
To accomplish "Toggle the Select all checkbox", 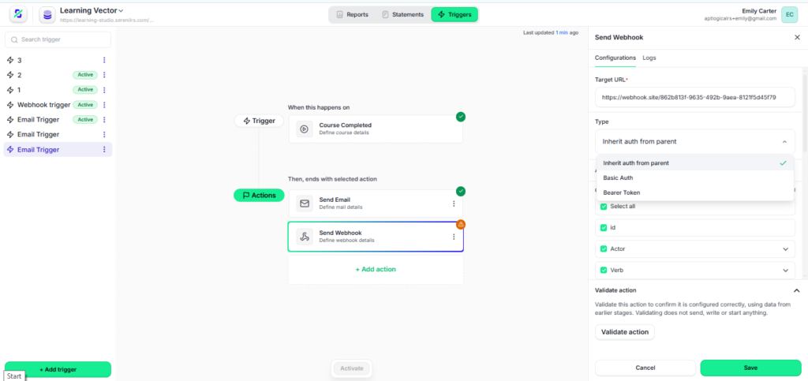I will tap(604, 207).
